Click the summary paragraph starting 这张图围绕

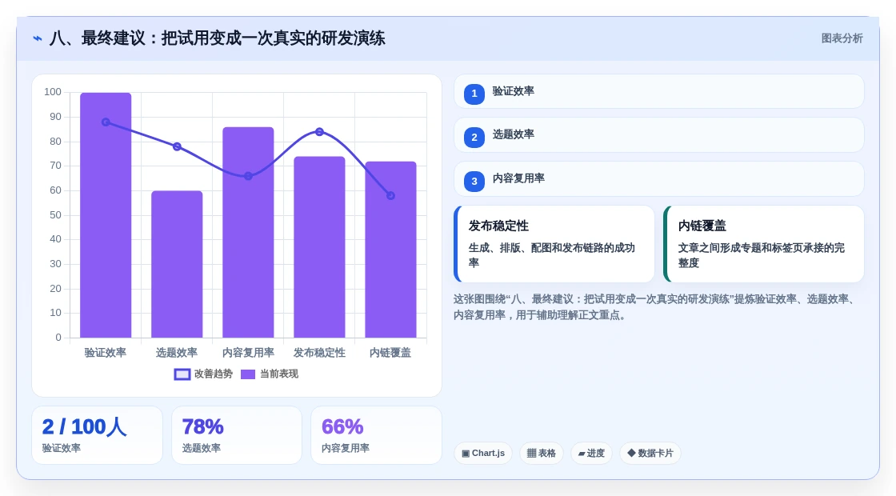[656, 307]
